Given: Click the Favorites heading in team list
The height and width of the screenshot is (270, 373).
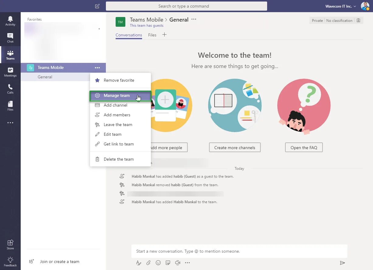Looking at the screenshot, I should point(34,19).
